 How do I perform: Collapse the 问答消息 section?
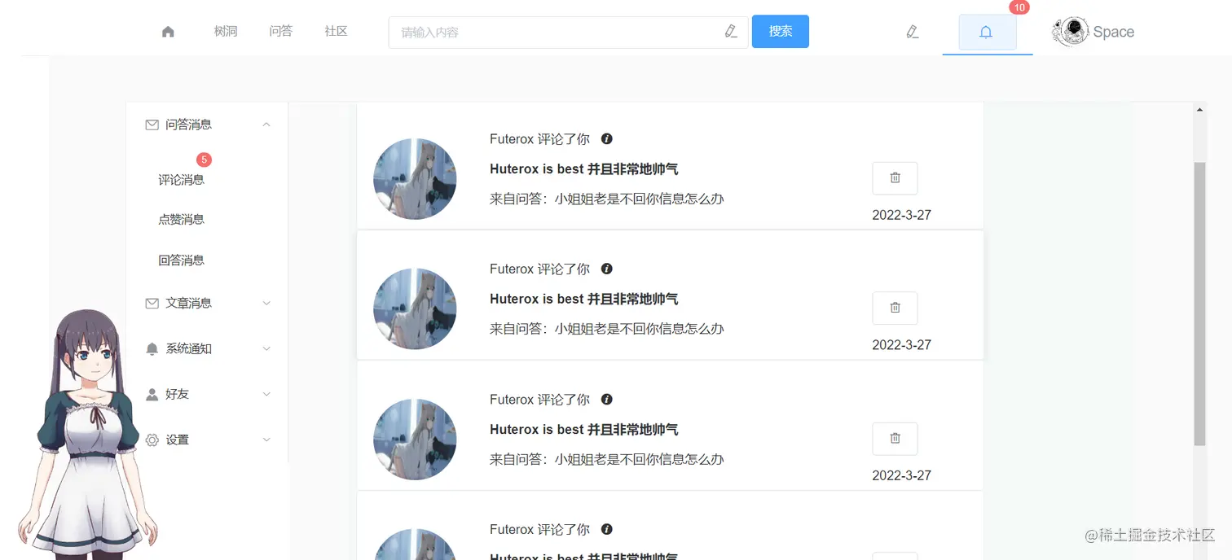tap(266, 124)
